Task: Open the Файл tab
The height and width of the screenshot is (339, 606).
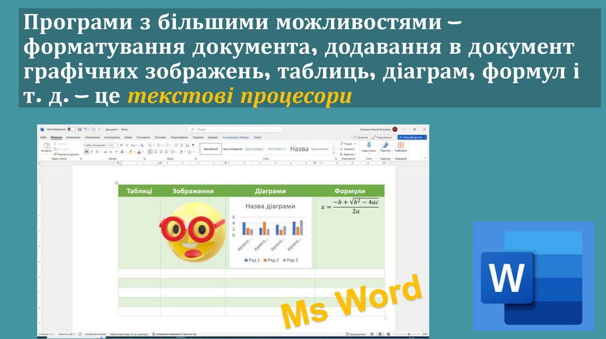Action: 43,137
